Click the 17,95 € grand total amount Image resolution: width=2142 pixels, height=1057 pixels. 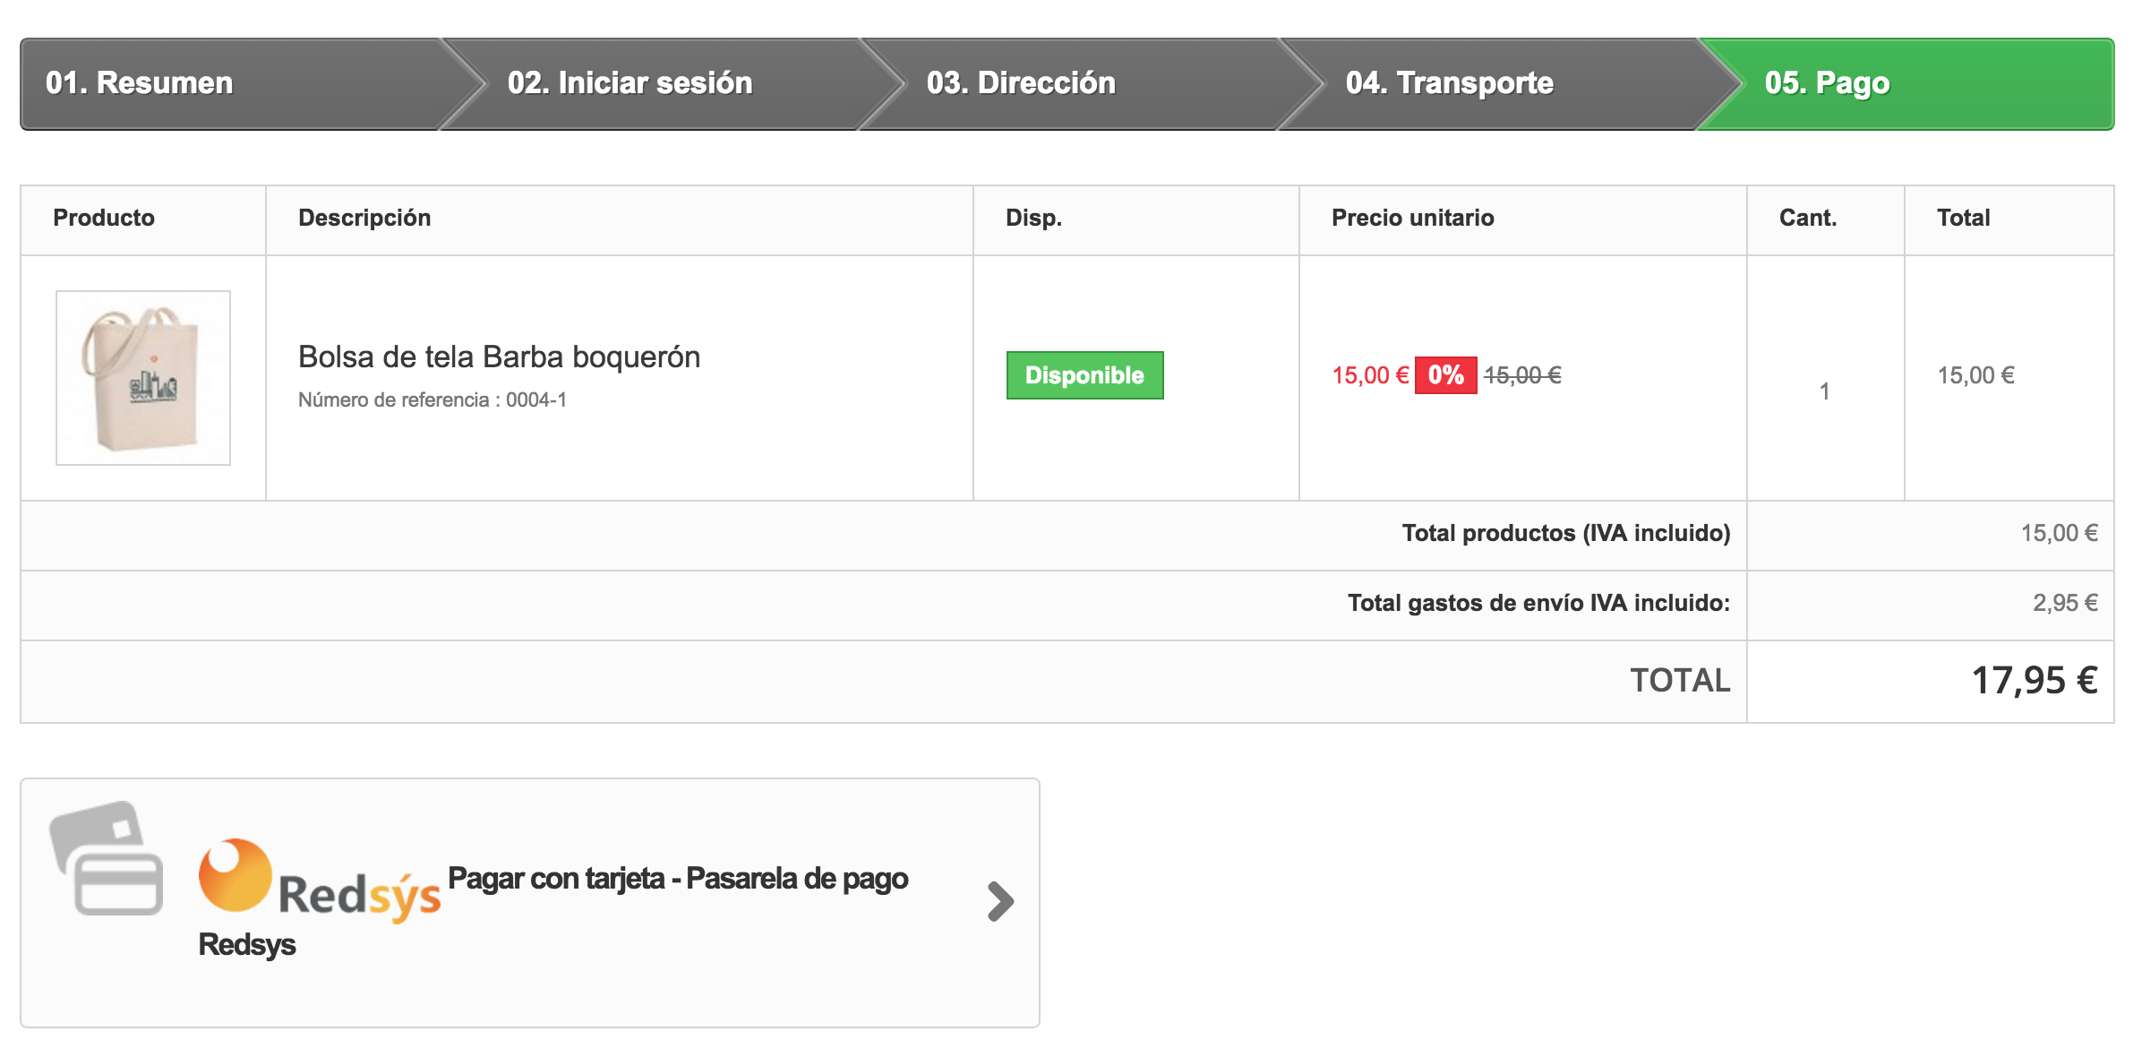pyautogui.click(x=2034, y=681)
